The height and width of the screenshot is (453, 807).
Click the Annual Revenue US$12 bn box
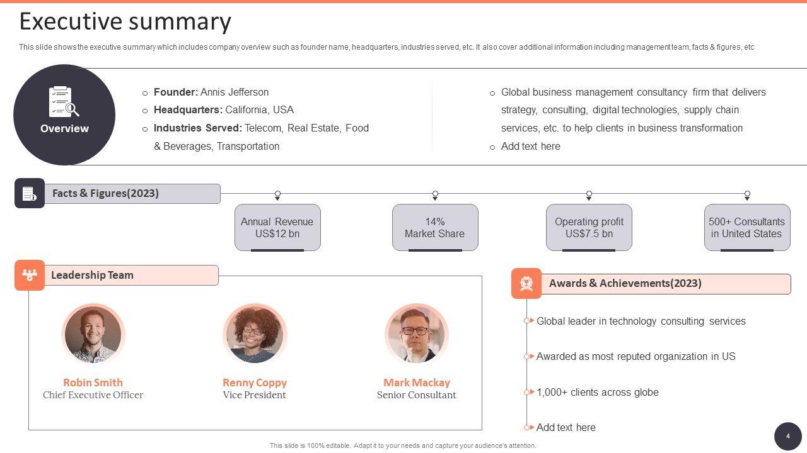pyautogui.click(x=277, y=228)
